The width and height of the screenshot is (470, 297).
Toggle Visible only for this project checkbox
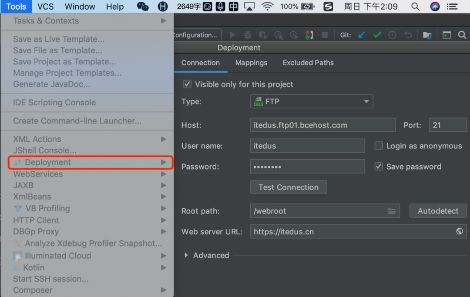(187, 84)
